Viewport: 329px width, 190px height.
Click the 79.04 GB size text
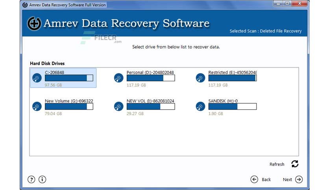53,113
